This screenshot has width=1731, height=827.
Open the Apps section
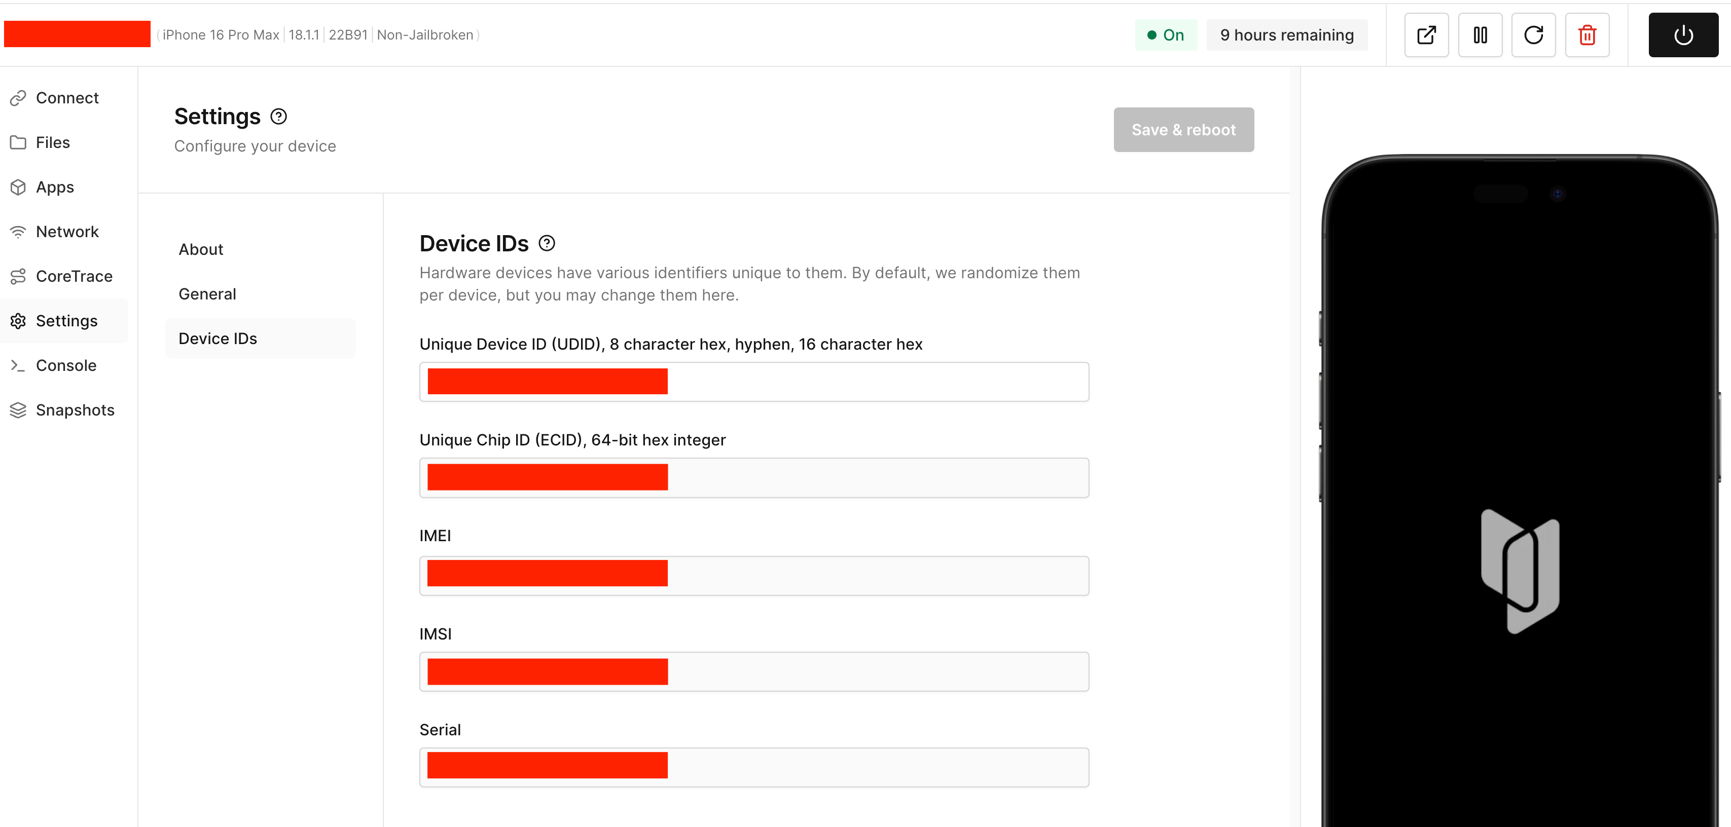[54, 187]
